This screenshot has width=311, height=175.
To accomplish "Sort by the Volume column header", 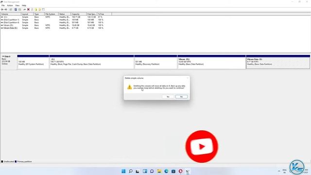I will point(11,14).
